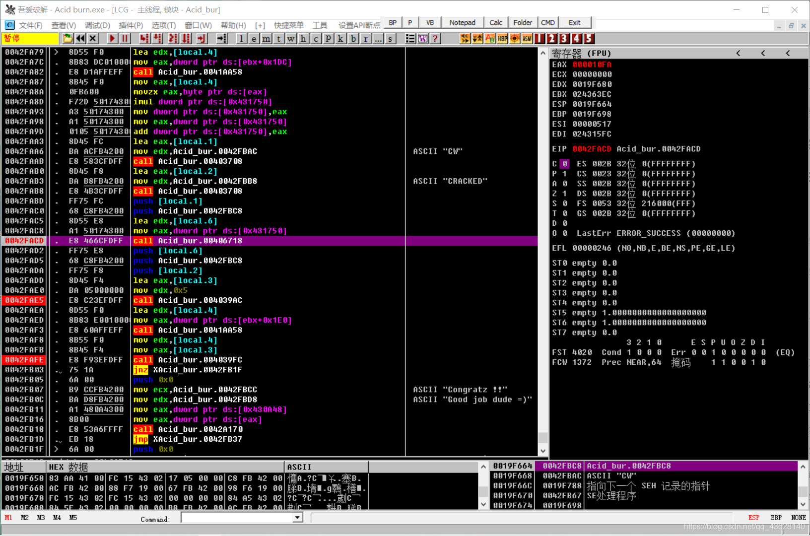
Task: Open the 调试(D) menu
Action: (97, 25)
